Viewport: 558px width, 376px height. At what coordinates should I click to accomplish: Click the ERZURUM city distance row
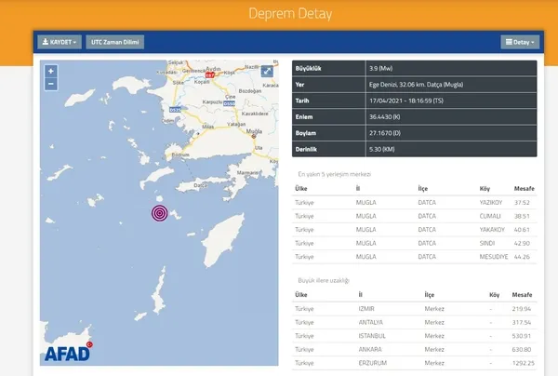415,362
